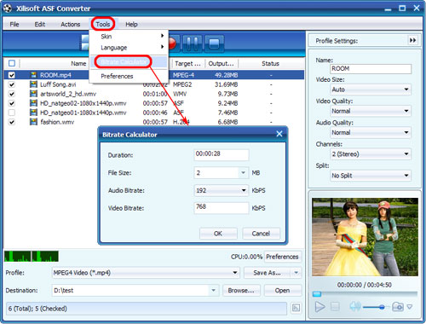
Task: Click the file icon for Luff Song.avi
Action: coord(33,84)
